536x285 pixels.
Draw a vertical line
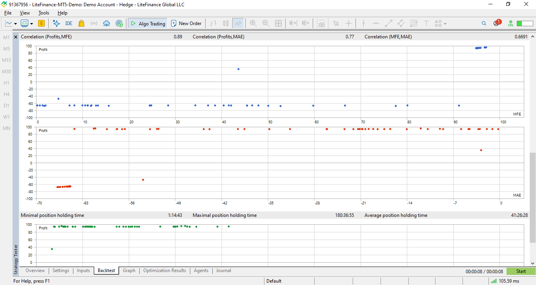(363, 23)
